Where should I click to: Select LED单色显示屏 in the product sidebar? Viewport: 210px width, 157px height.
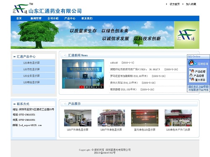point(34,63)
